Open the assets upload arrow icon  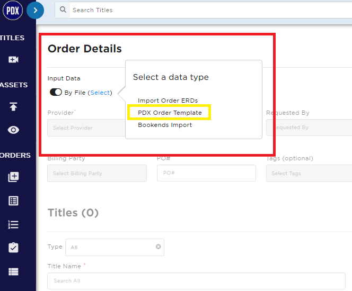13,106
